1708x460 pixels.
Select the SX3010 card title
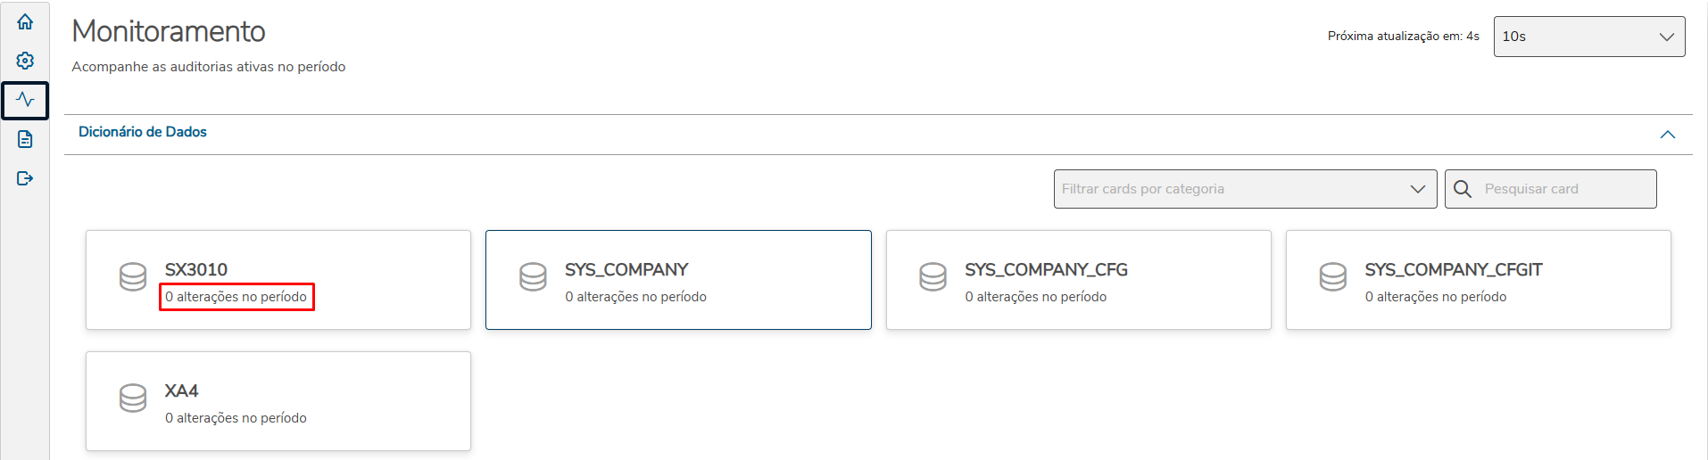(x=196, y=269)
